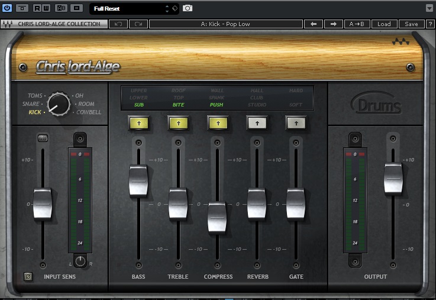Viewport: 436px width, 300px height.
Task: Click the OUTPUT fader handle
Action: [x=393, y=179]
